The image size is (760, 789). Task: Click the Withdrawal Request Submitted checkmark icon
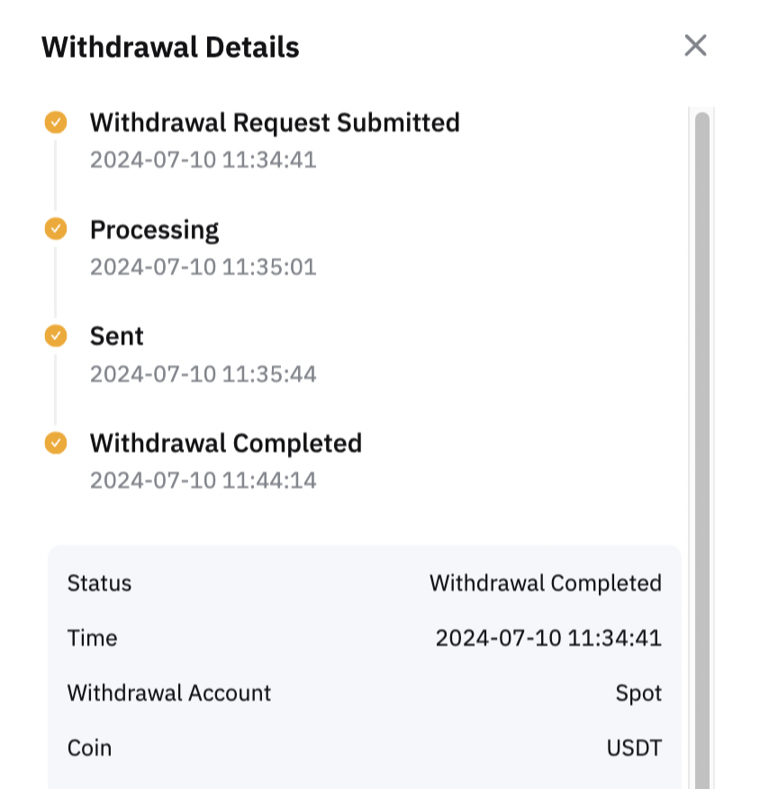[56, 122]
